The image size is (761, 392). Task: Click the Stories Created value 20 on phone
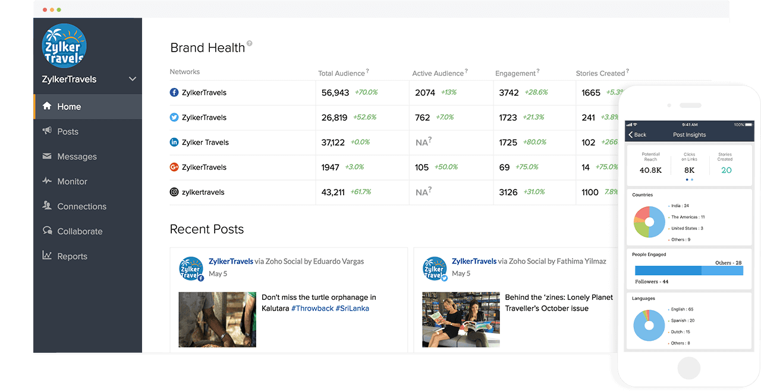pyautogui.click(x=727, y=170)
